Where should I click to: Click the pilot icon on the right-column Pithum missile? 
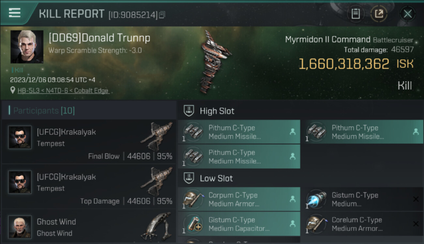(416, 131)
